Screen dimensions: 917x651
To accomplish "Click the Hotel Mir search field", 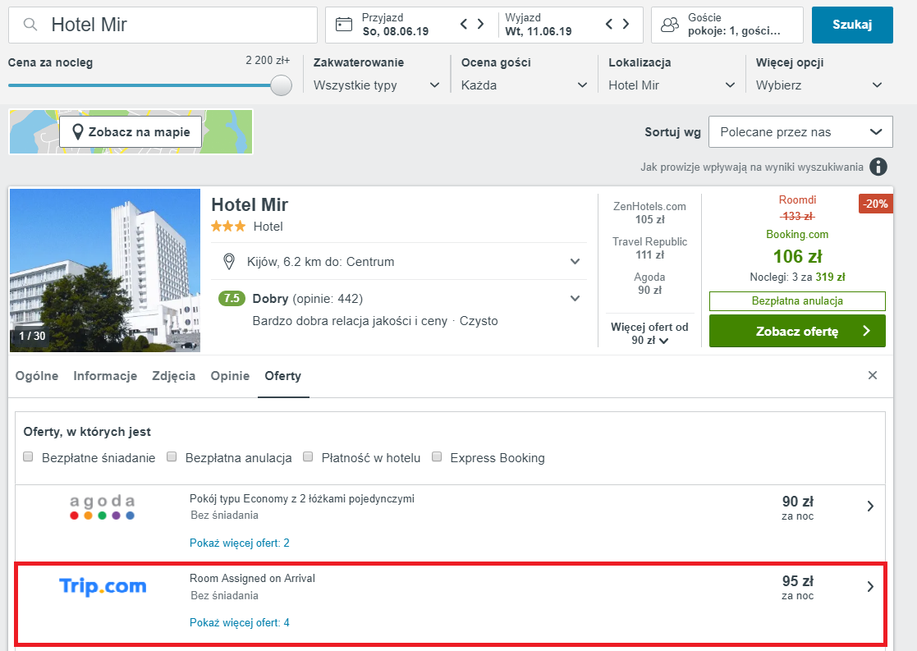I will pyautogui.click(x=163, y=25).
